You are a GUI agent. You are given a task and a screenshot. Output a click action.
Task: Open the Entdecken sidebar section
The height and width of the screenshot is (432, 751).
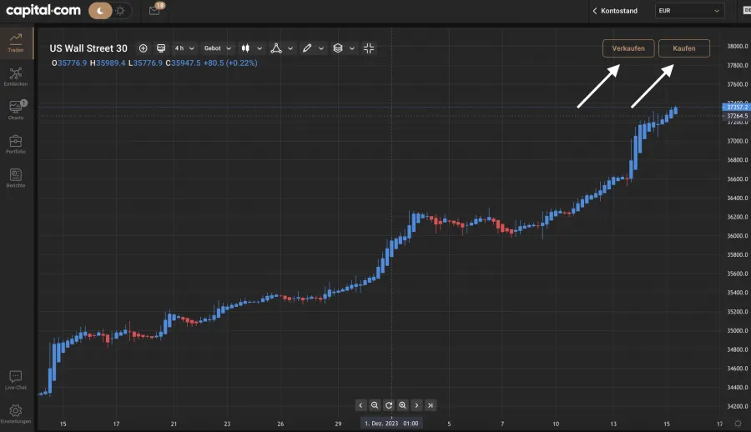tap(16, 77)
